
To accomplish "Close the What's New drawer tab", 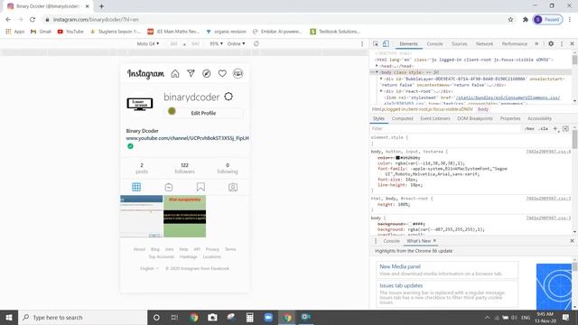I will (434, 241).
